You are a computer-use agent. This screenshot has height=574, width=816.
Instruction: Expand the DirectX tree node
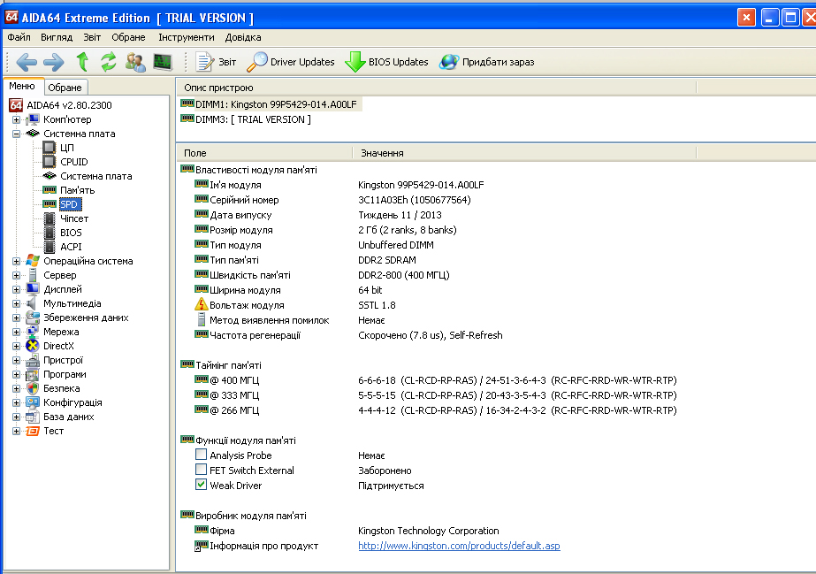point(16,346)
